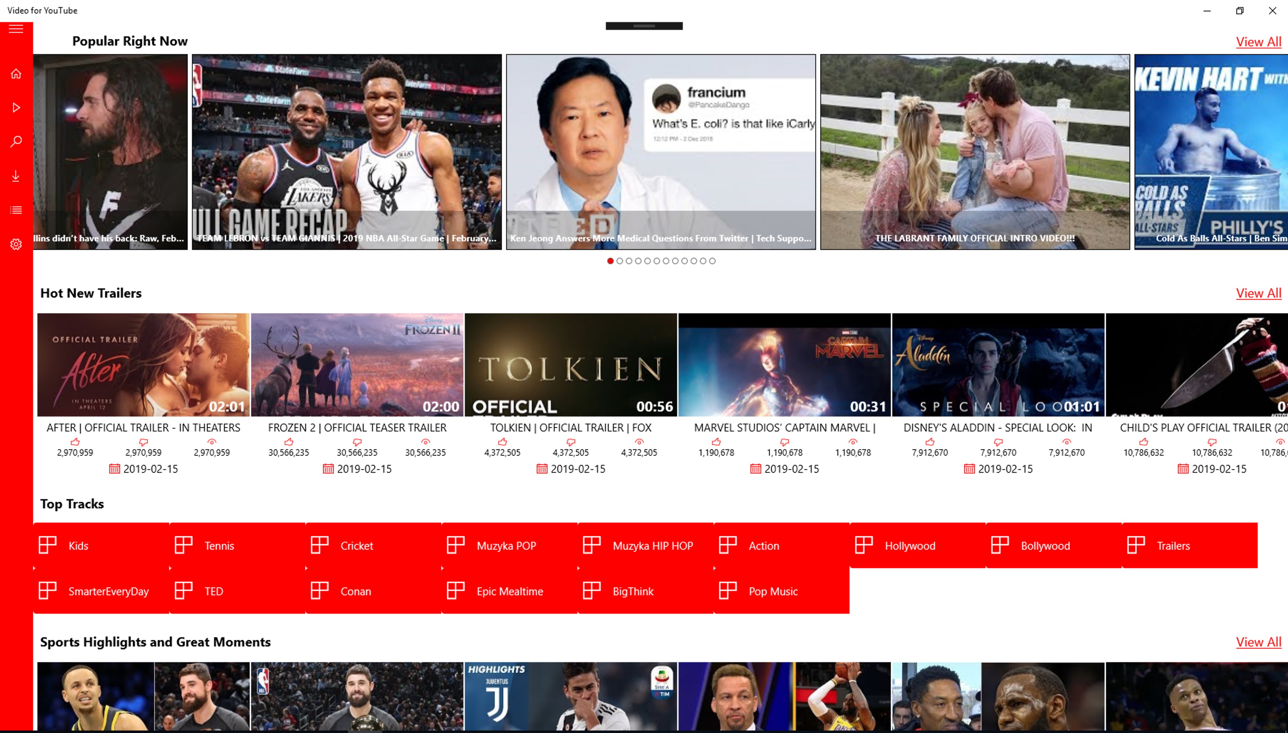Click View All for Hot New Trailers
1288x733 pixels.
tap(1258, 293)
